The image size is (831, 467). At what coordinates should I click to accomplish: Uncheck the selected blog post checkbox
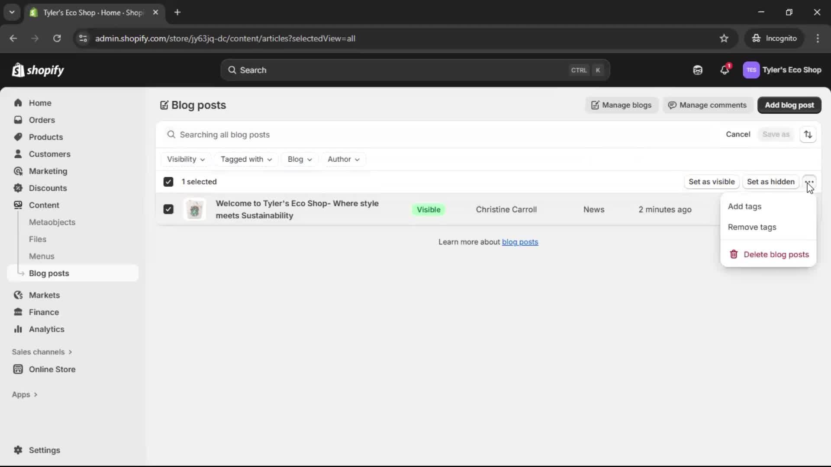(x=168, y=209)
